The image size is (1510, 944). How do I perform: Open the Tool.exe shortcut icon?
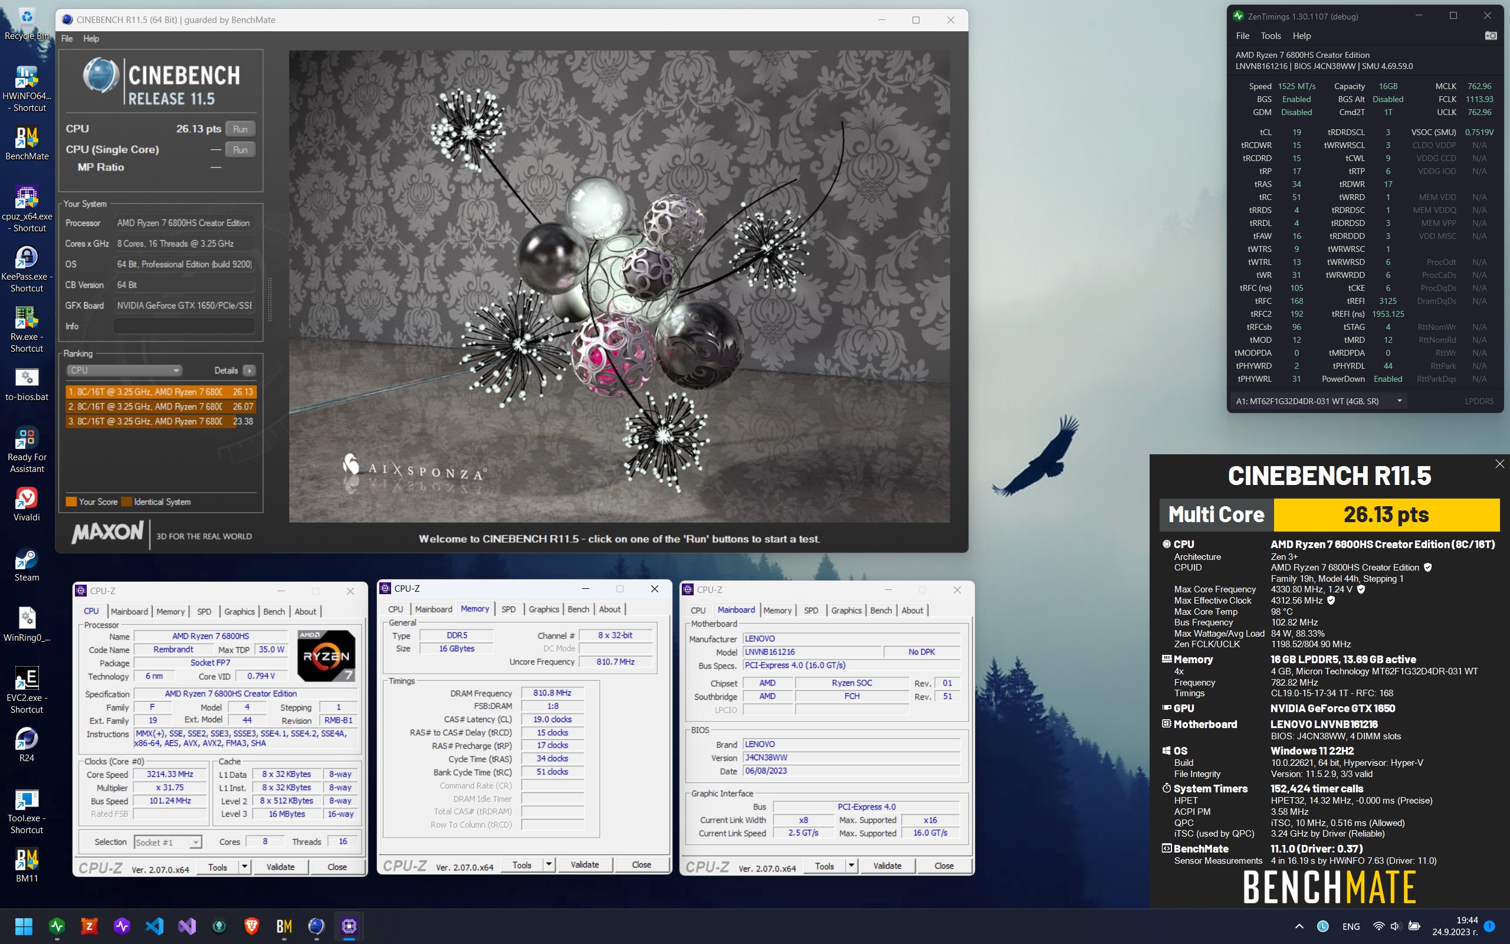[x=26, y=811]
